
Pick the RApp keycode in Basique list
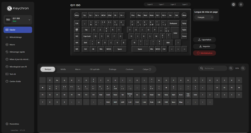(181, 102)
